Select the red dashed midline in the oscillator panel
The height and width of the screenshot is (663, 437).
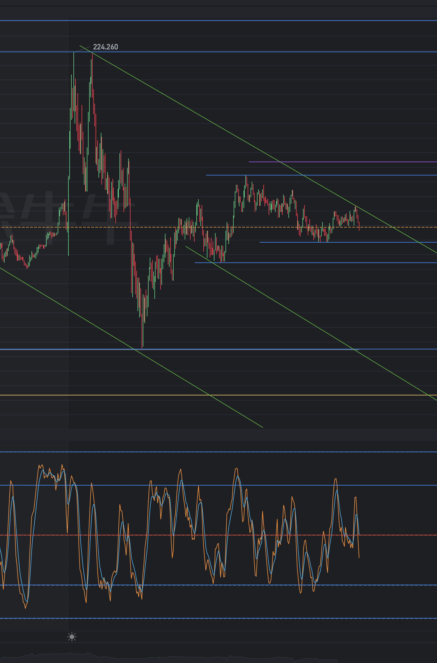click(x=218, y=535)
